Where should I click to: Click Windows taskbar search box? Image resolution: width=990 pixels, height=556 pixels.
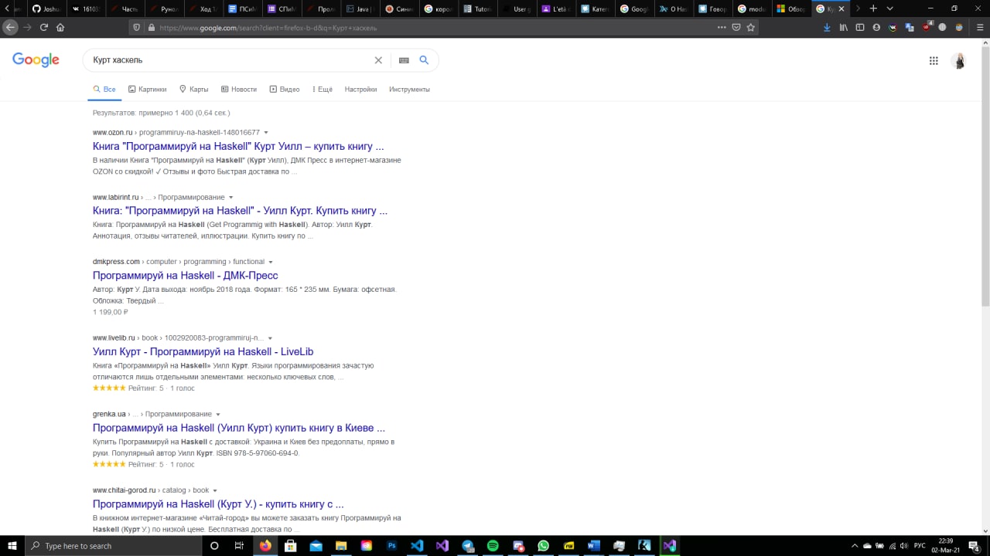114,546
